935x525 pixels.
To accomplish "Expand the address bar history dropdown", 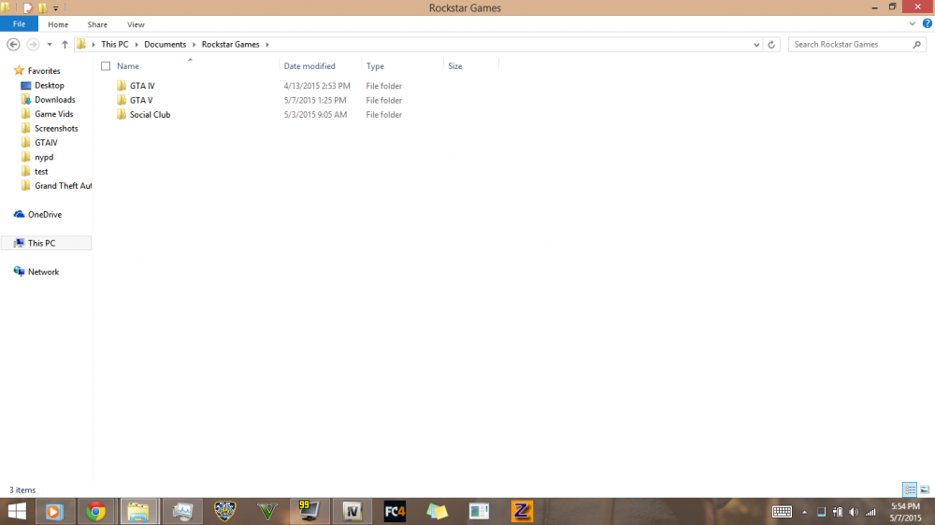I will click(756, 44).
